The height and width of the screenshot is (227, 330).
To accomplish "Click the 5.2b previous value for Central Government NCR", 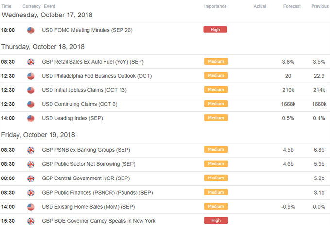I will coord(319,178).
